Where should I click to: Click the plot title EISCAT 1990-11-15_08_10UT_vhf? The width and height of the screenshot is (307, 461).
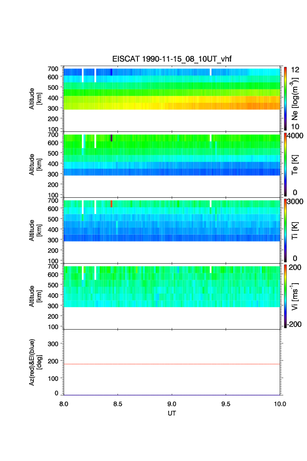(172, 59)
